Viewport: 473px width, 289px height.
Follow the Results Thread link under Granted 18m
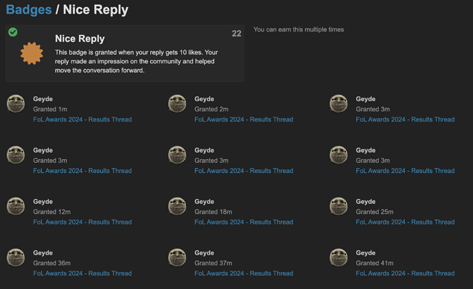coord(244,222)
